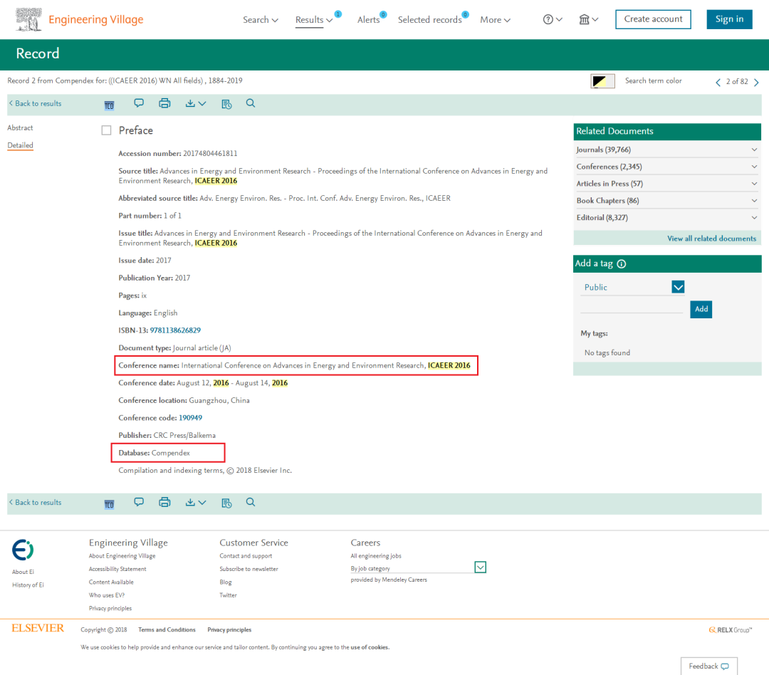769x675 pixels.
Task: Click the Sign in button
Action: point(729,19)
